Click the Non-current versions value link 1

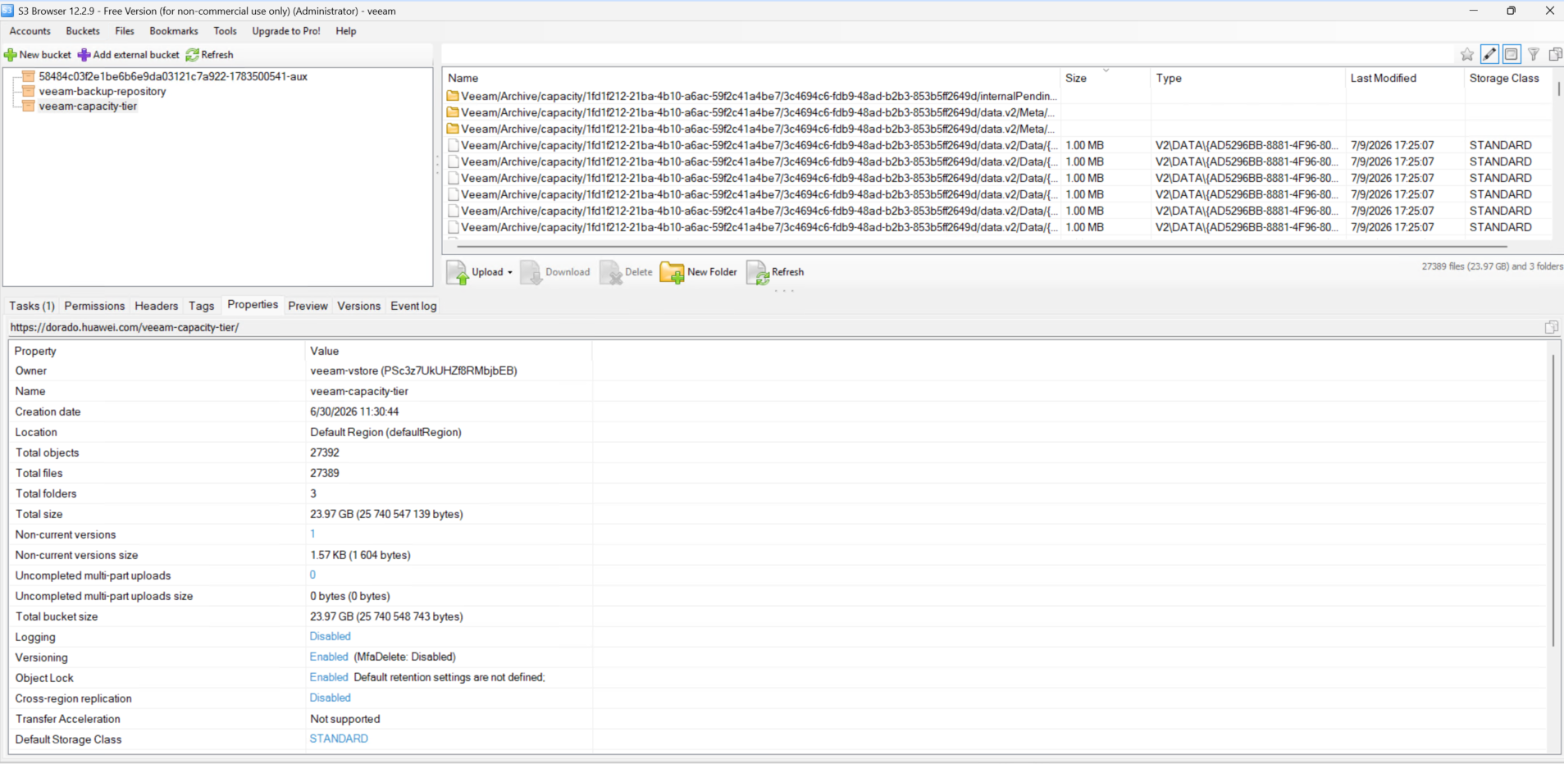[312, 534]
